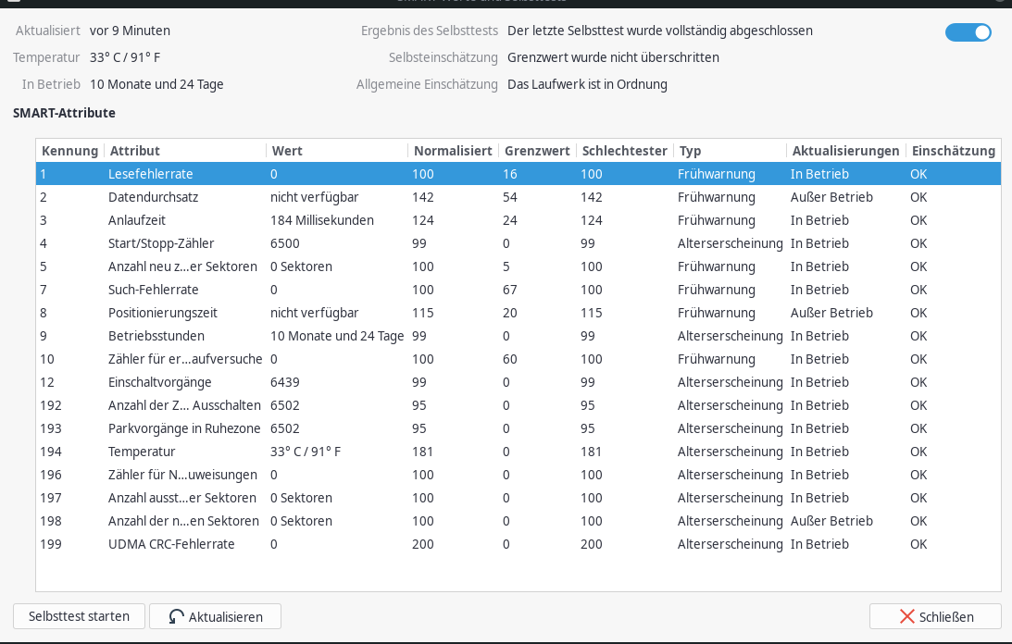Click the 'vor 9 Minuten' updated text
Image resolution: width=1012 pixels, height=644 pixels.
click(130, 31)
